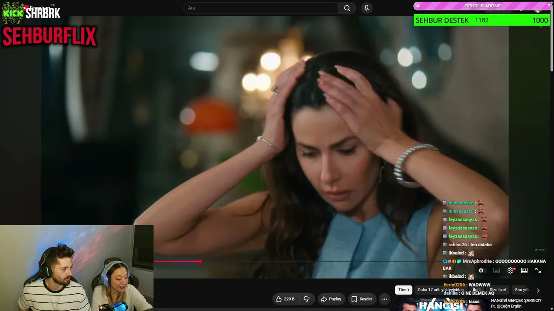Click the 'WAOWWW' message from Ecrin0206
Screen dimensions: 554x311
[479, 285]
